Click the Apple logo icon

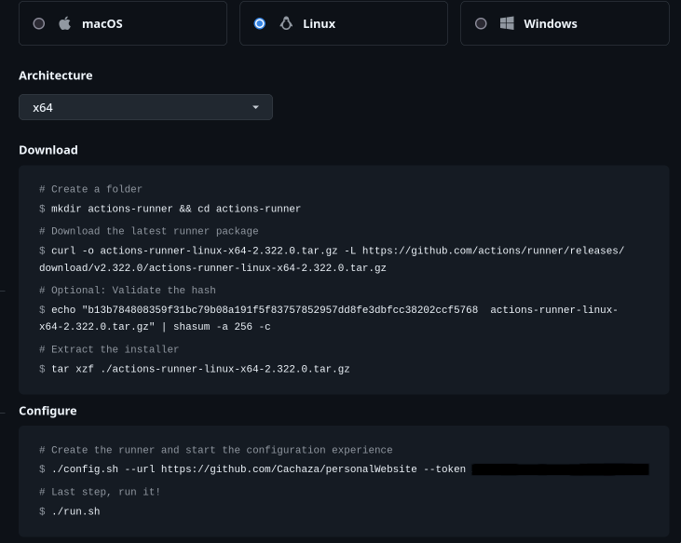tap(64, 23)
